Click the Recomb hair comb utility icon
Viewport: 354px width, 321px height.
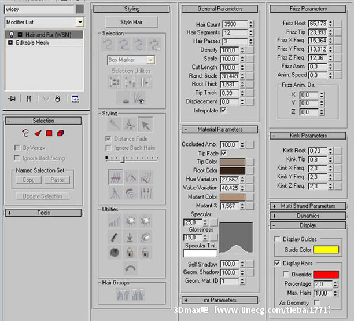115,237
